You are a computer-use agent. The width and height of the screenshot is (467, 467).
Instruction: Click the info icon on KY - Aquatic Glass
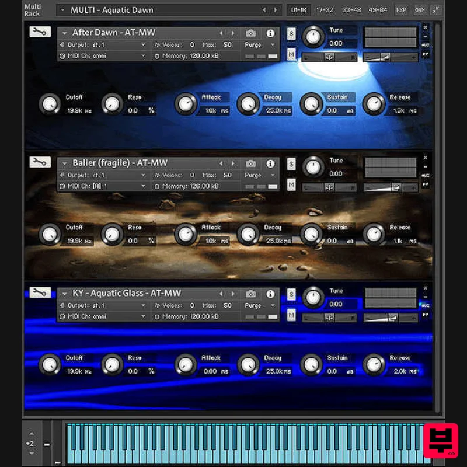270,292
